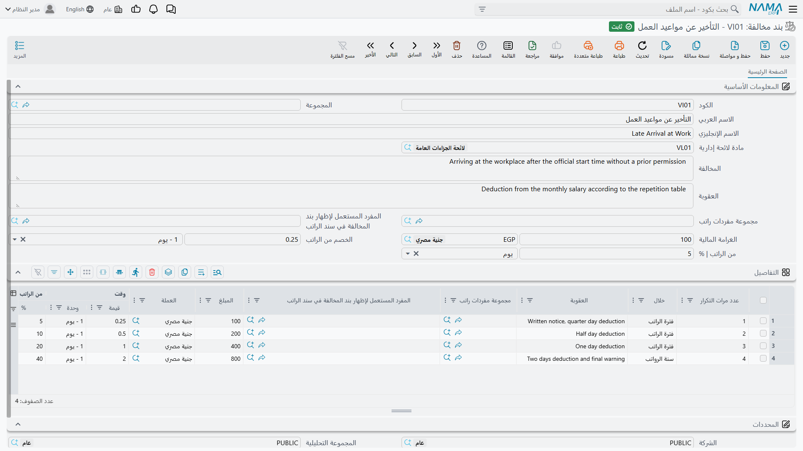Open chat messages icon in header
Viewport: 803px width, 451px height.
point(171,9)
